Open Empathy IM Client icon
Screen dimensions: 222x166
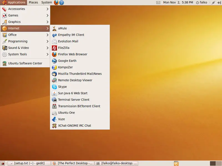pos(54,35)
